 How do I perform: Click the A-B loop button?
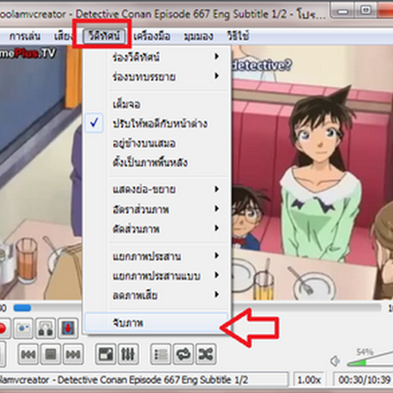pyautogui.click(x=45, y=328)
